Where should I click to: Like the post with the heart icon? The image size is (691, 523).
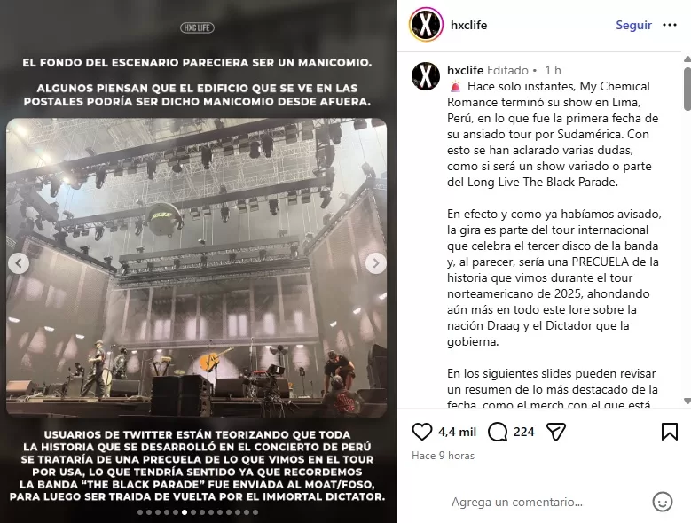tap(421, 432)
